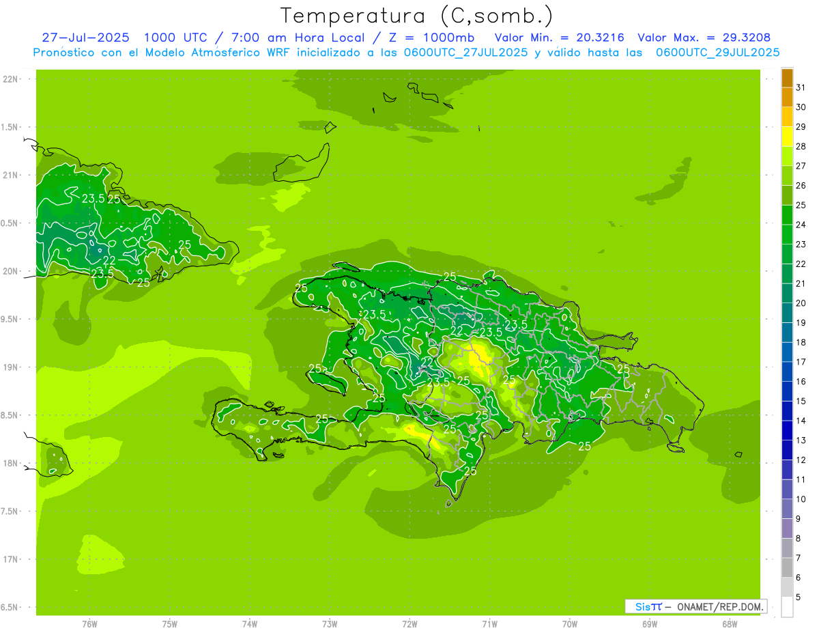Image resolution: width=819 pixels, height=633 pixels.
Task: Click the "19N" latitude label
Action: click(11, 367)
